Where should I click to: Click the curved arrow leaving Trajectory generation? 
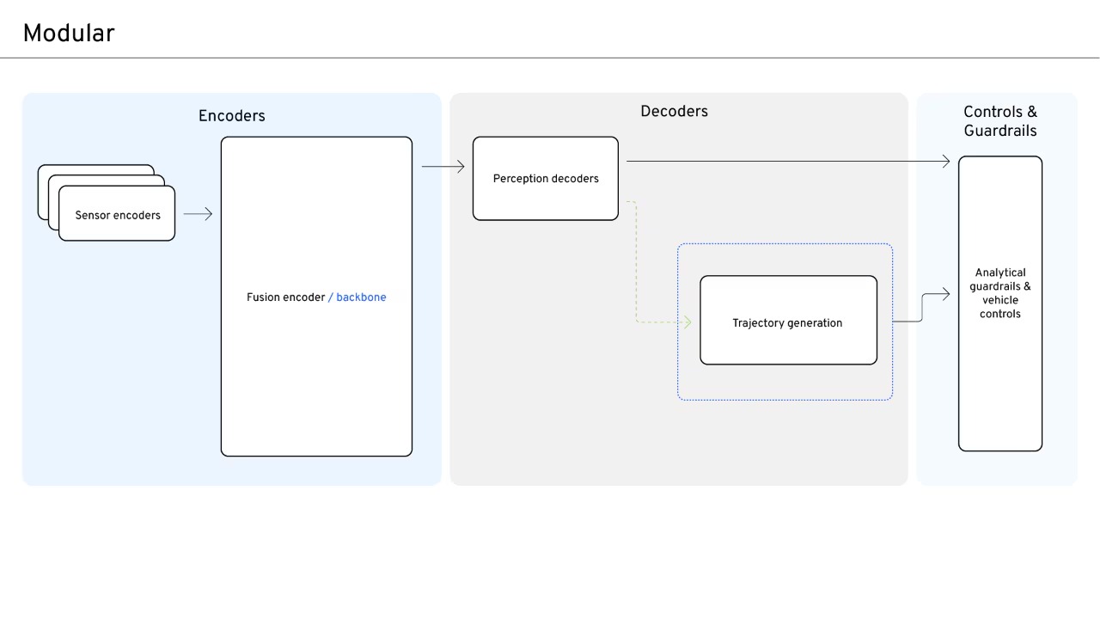(922, 307)
